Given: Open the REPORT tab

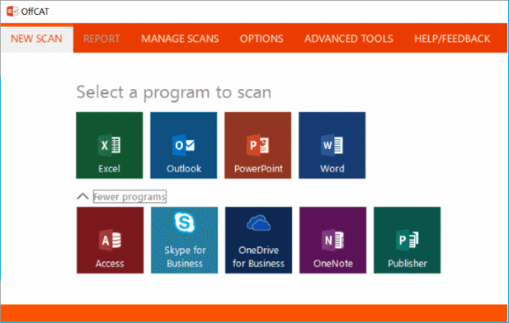Looking at the screenshot, I should (x=101, y=39).
